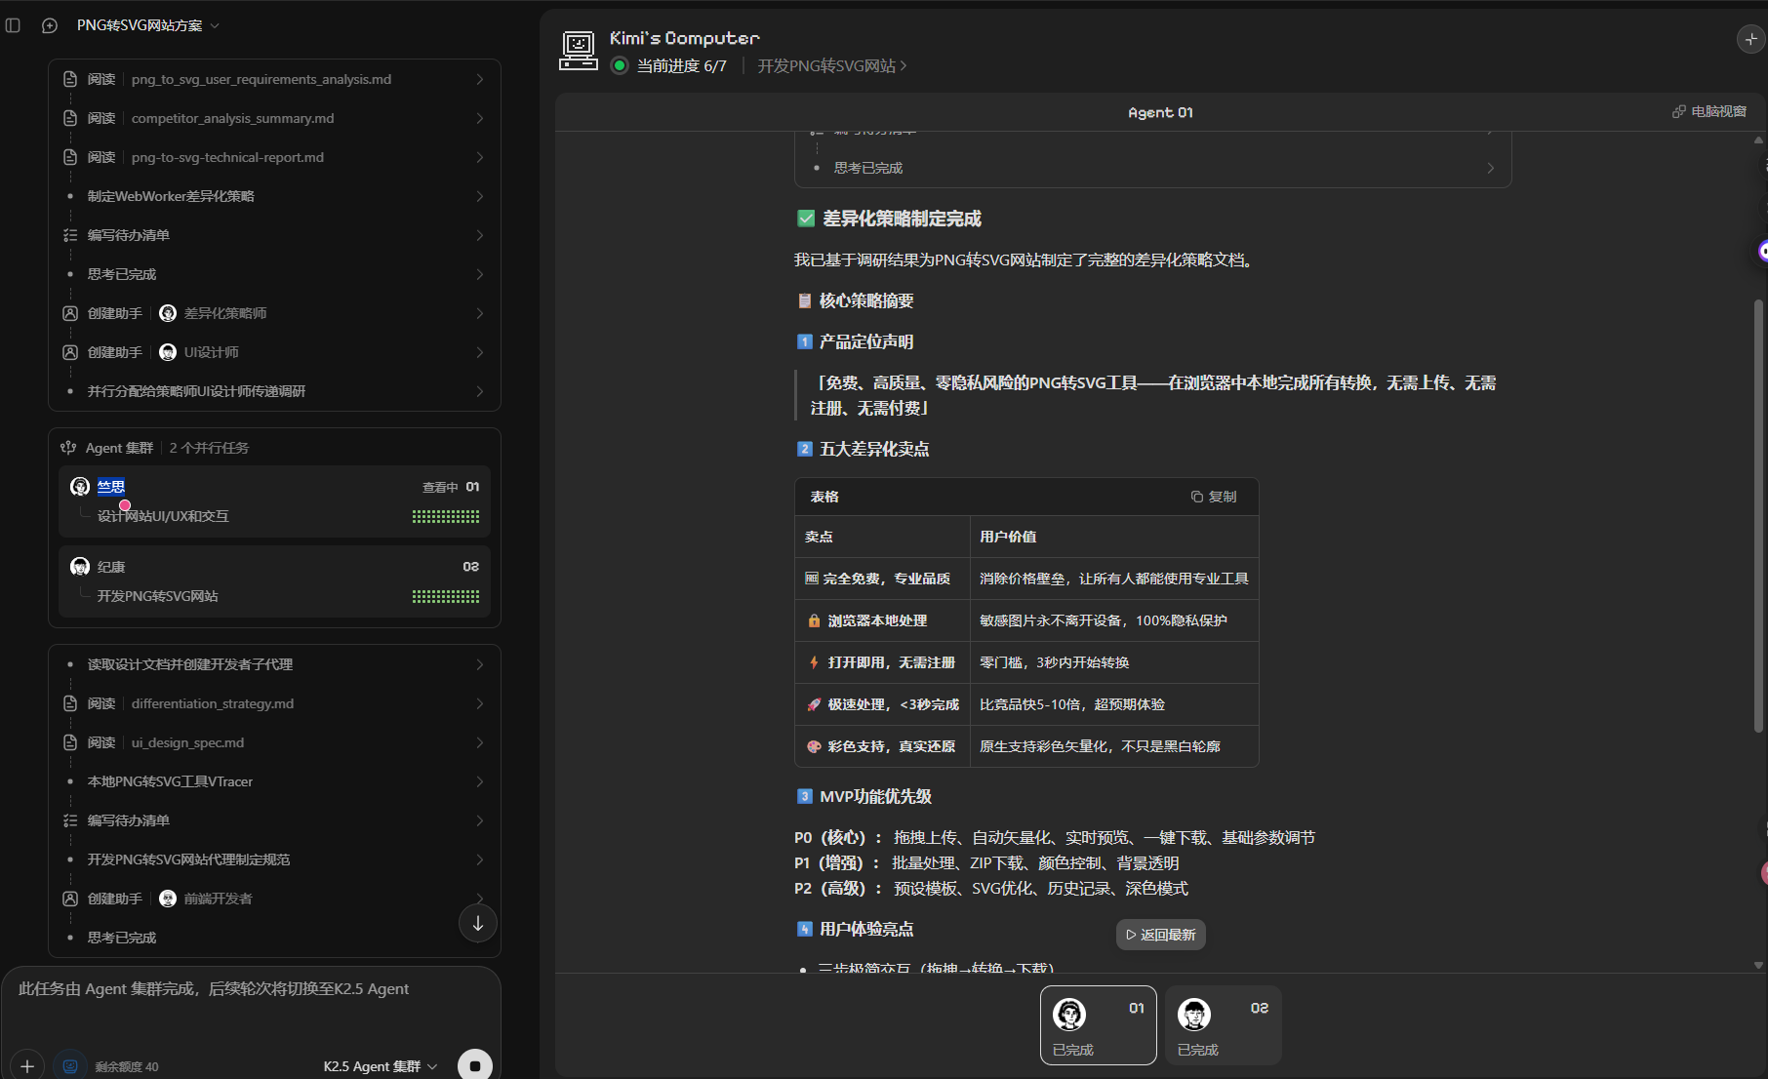
Task: Open the K2.5 Agent 集群 model selector
Action: click(380, 1066)
